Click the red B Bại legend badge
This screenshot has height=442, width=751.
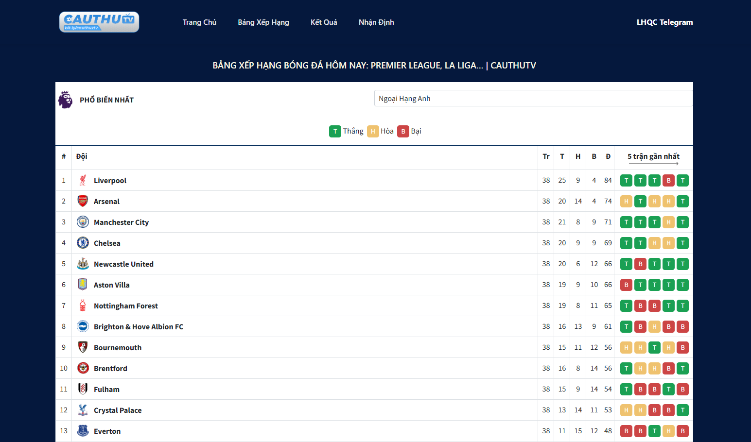[x=403, y=131]
